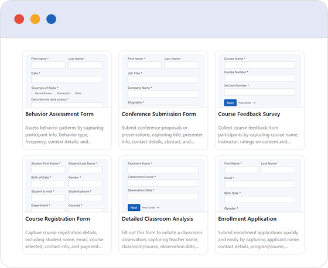Click the Student E-mail field
Viewport: 328px width, 268px height.
pos(48,197)
